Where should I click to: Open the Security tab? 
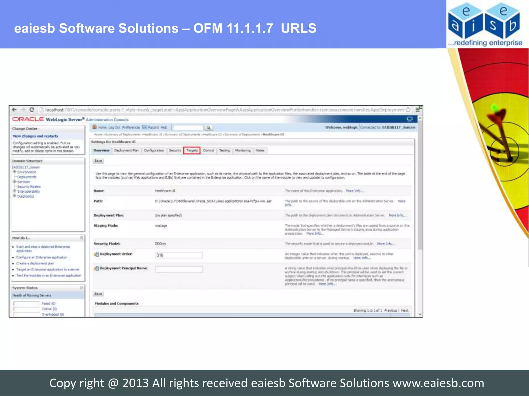(175, 150)
